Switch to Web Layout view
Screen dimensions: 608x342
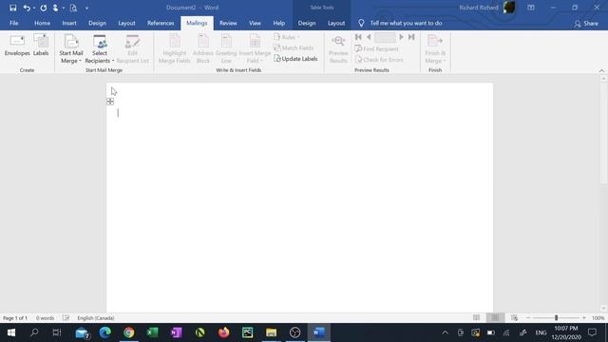click(x=515, y=318)
